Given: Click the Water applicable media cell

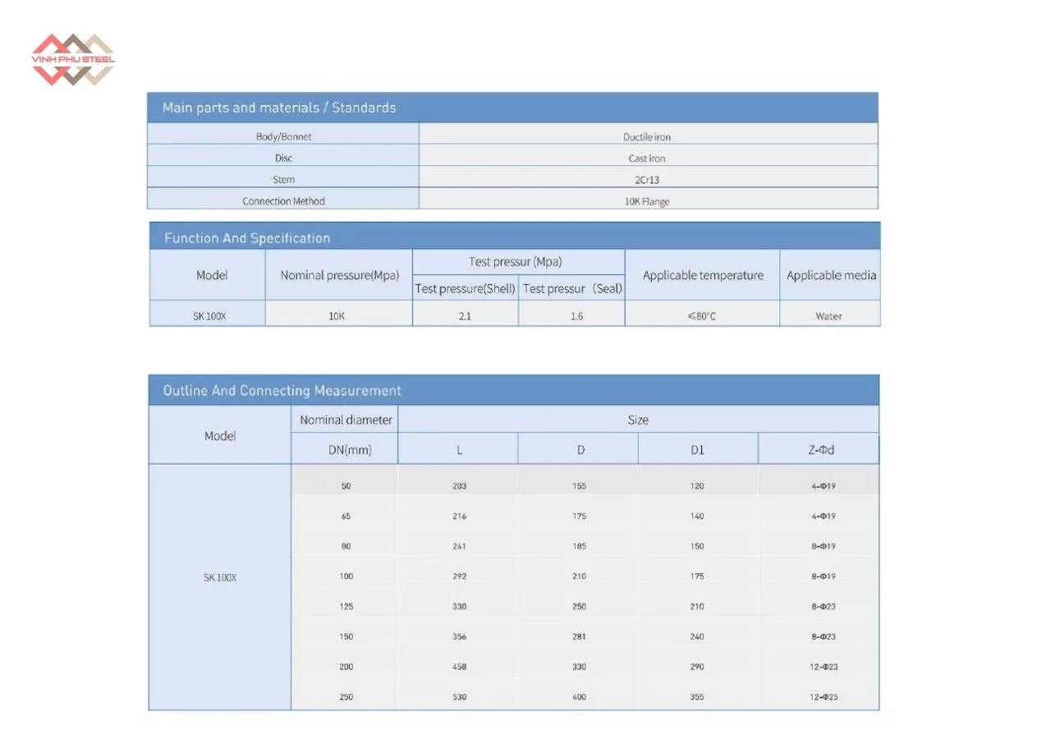Looking at the screenshot, I should 828,316.
